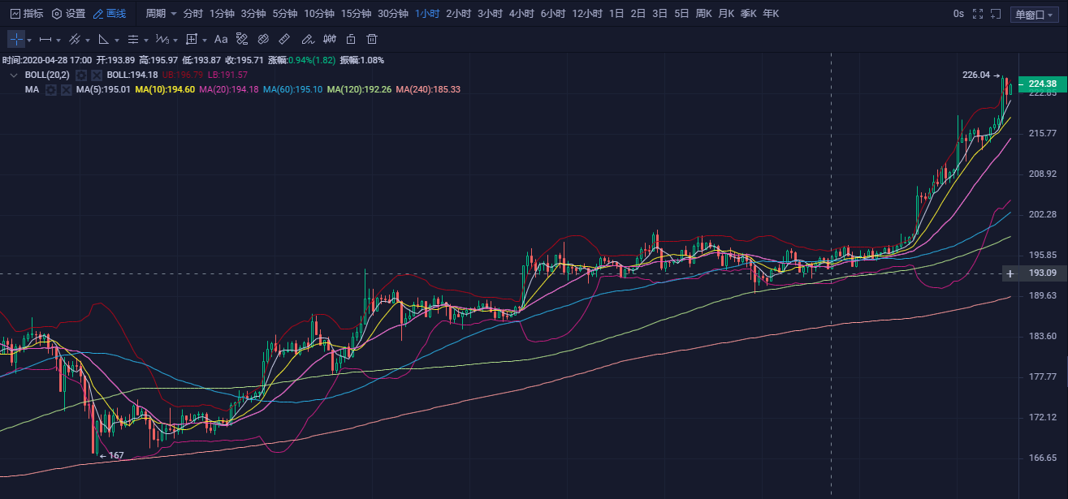
Task: Open the 设置 settings button
Action: [68, 14]
